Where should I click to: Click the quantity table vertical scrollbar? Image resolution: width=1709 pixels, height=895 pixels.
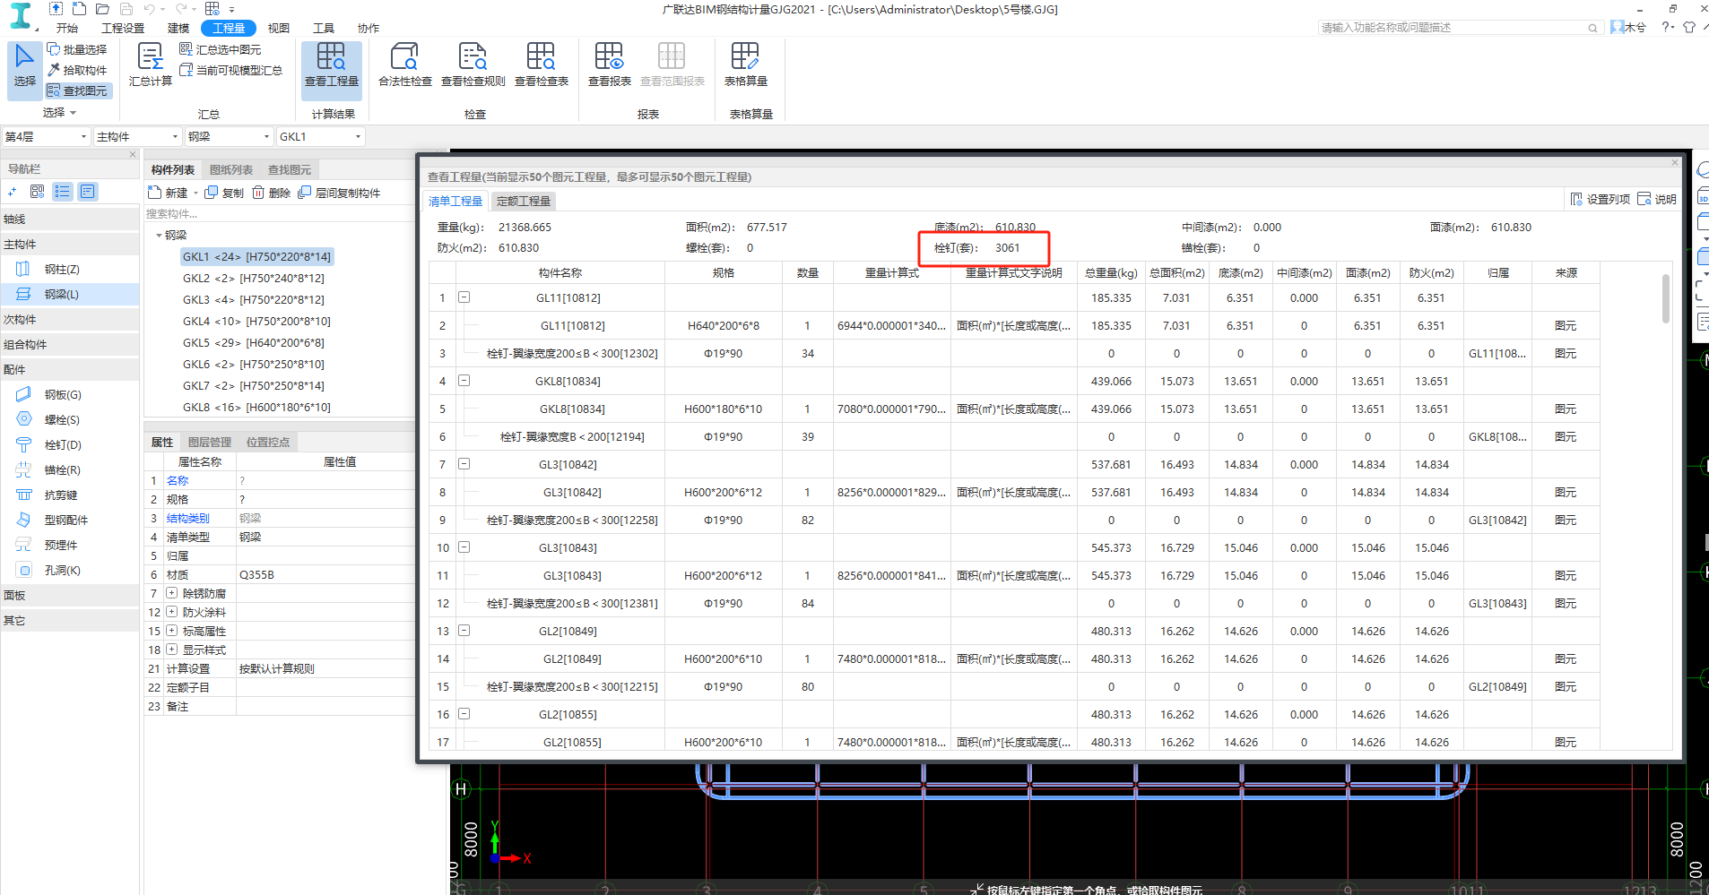[x=1666, y=298]
